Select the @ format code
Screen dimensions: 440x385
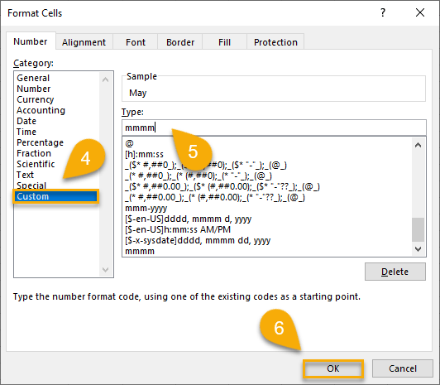(x=129, y=143)
